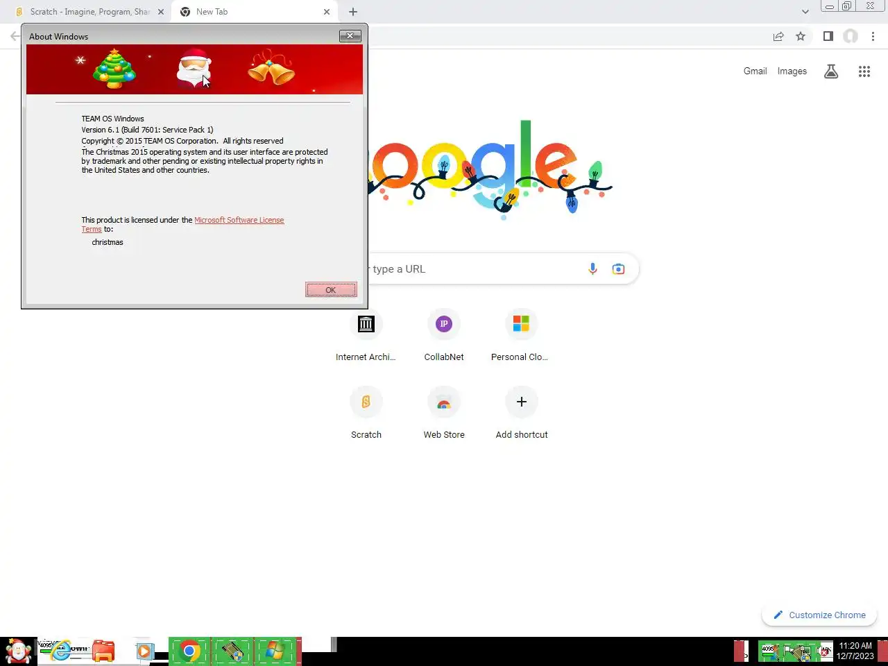
Task: Click the Share this page icon in Chrome
Action: pos(778,36)
